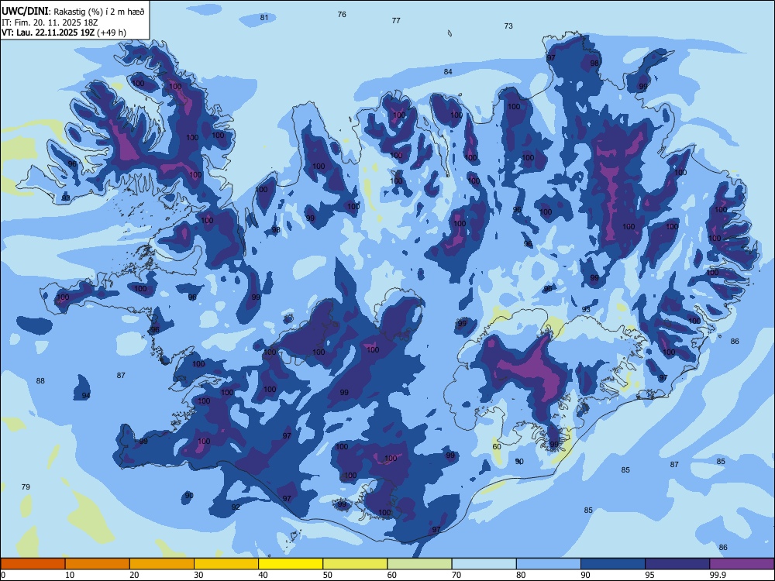Click the humidity value 92 on the map
Image resolution: width=775 pixels, height=581 pixels.
[236, 507]
